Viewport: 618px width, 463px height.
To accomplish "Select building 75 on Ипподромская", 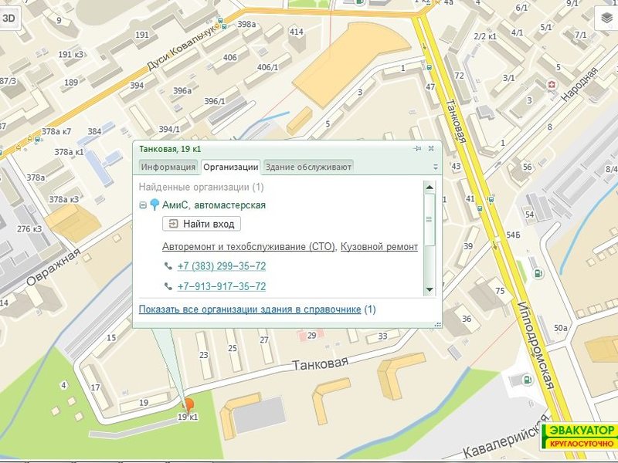I will [x=500, y=291].
